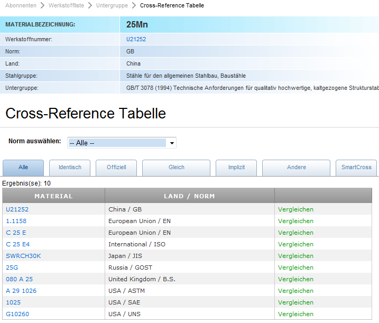This screenshot has width=379, height=323.
Task: Open the Implizit tab
Action: click(236, 168)
